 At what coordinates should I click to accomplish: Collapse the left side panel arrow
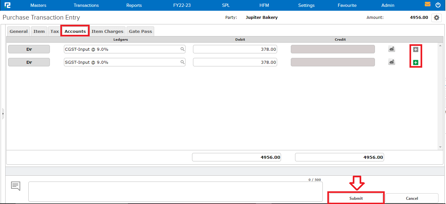pos(3,114)
